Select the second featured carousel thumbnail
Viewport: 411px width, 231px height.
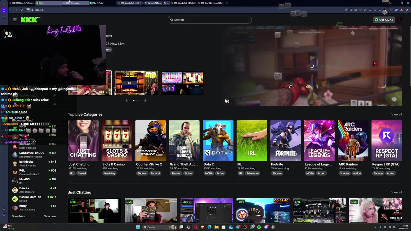pos(136,83)
